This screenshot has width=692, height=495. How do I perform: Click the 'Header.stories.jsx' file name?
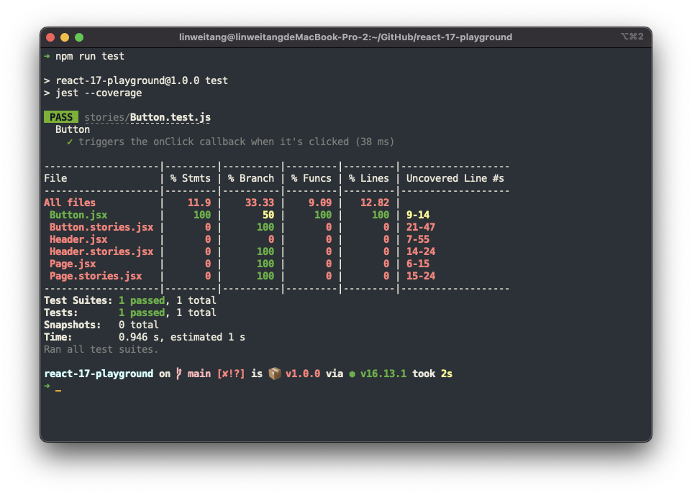click(x=101, y=251)
